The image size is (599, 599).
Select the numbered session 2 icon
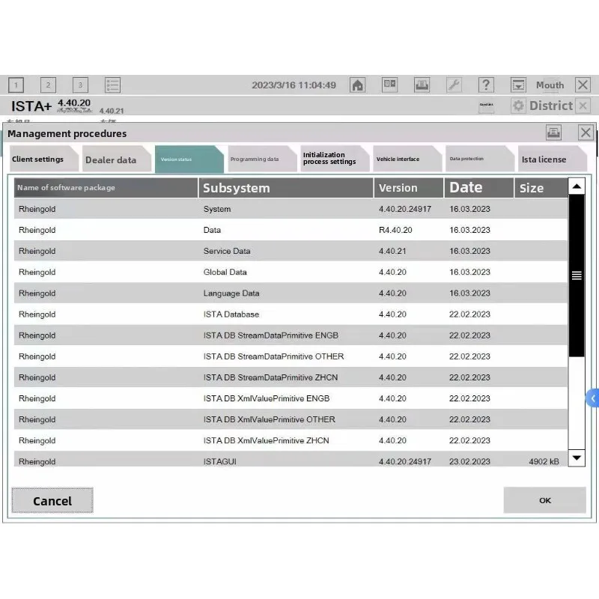point(48,85)
